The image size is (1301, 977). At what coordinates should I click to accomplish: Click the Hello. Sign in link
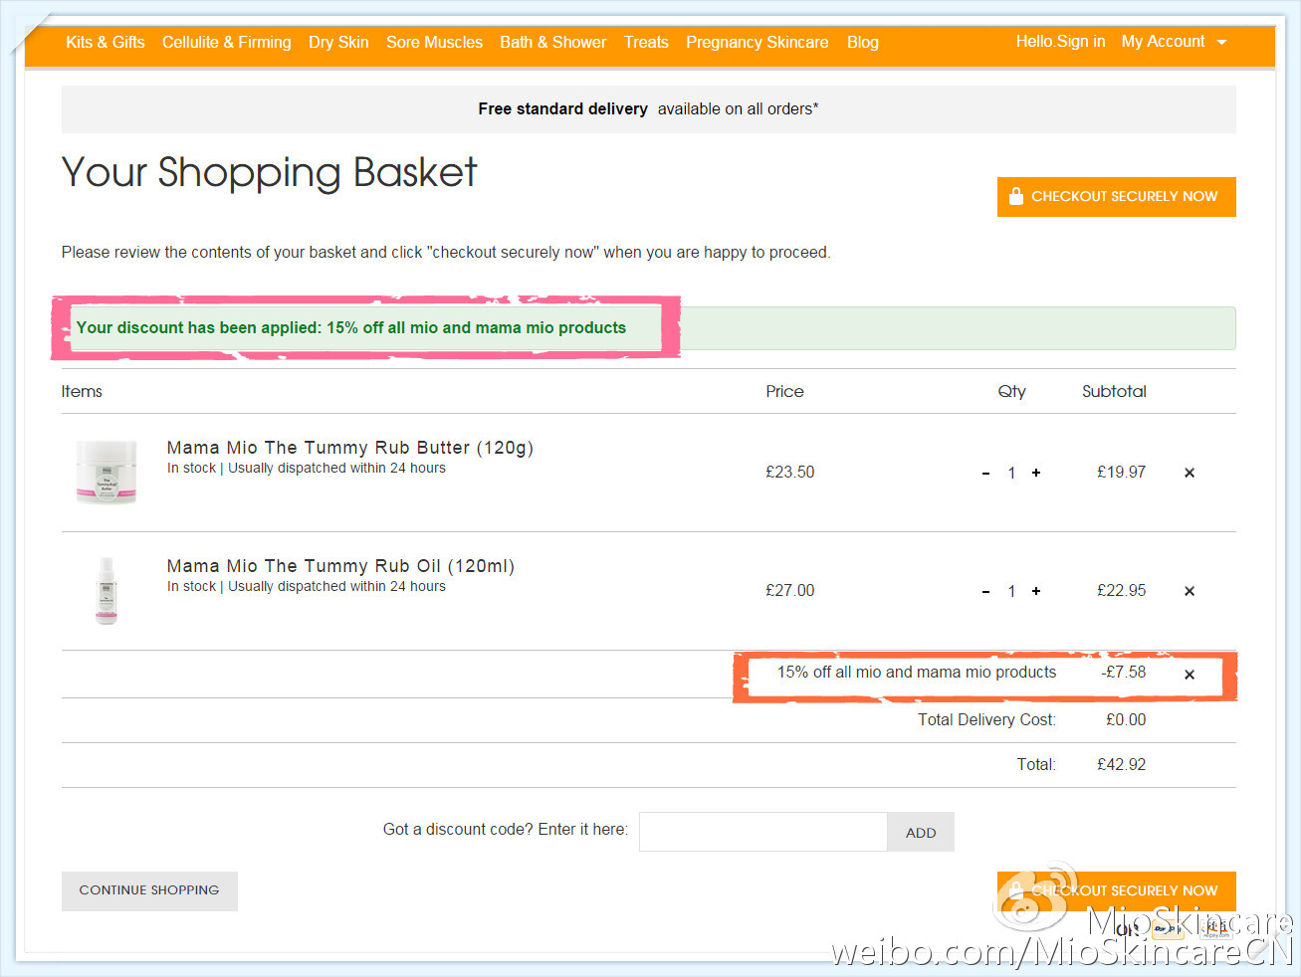[1060, 41]
